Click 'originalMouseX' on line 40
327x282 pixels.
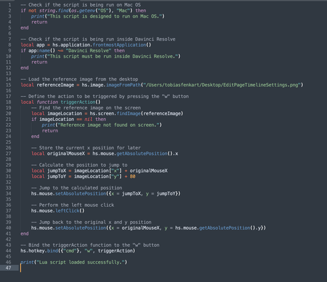click(141, 228)
